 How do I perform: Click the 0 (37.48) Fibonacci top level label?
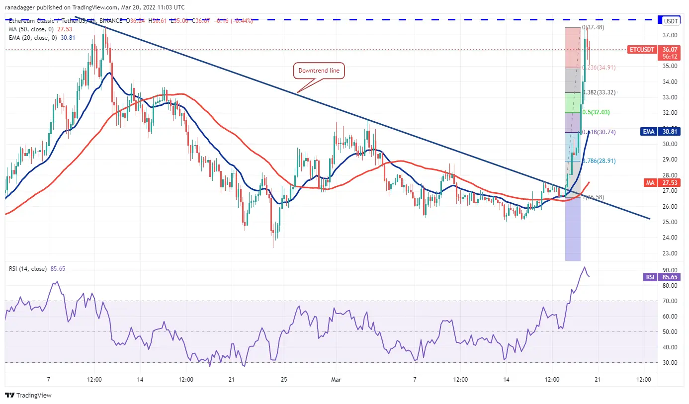(594, 27)
